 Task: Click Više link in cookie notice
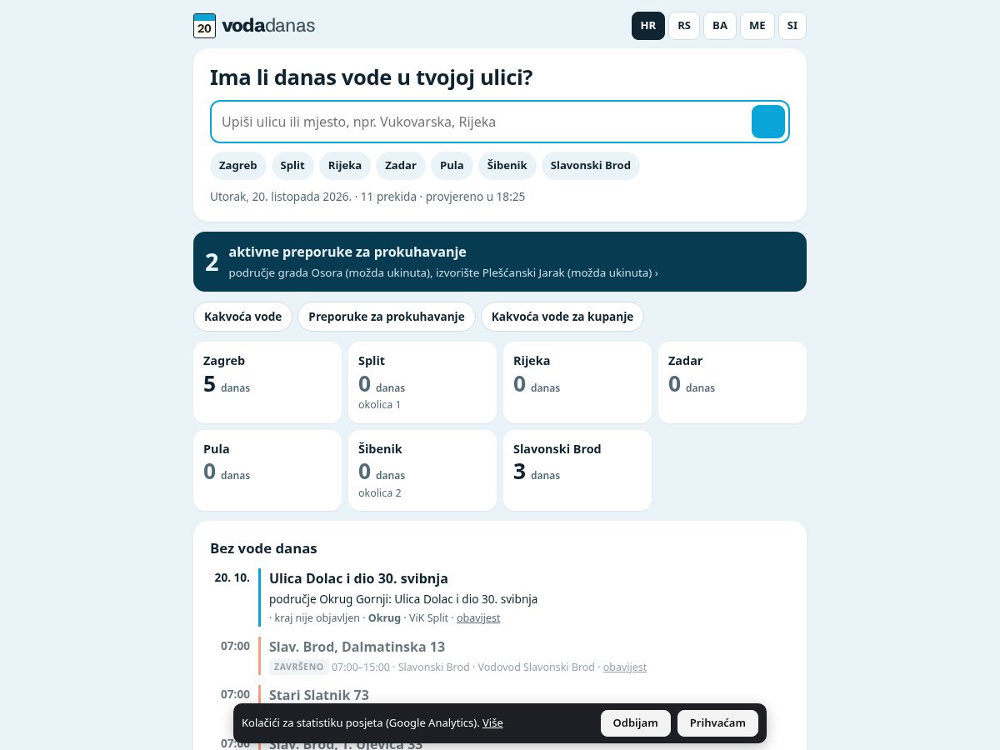pyautogui.click(x=492, y=723)
